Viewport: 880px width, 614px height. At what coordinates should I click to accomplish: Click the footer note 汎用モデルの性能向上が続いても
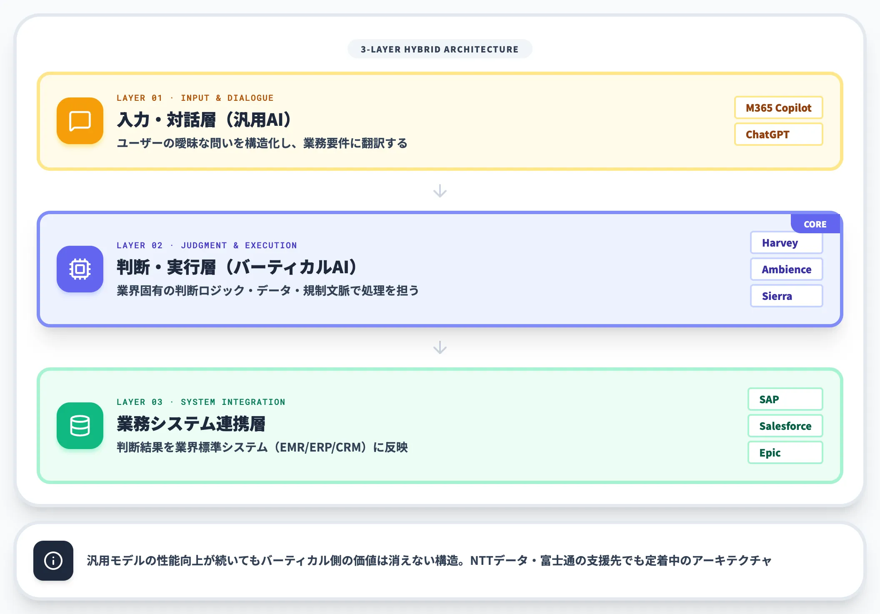pyautogui.click(x=429, y=561)
